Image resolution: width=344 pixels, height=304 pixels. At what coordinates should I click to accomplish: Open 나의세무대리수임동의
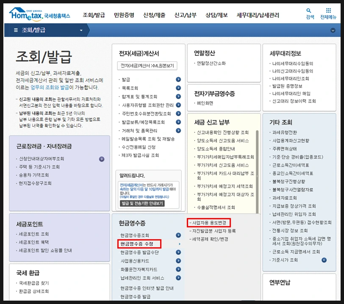click(293, 64)
